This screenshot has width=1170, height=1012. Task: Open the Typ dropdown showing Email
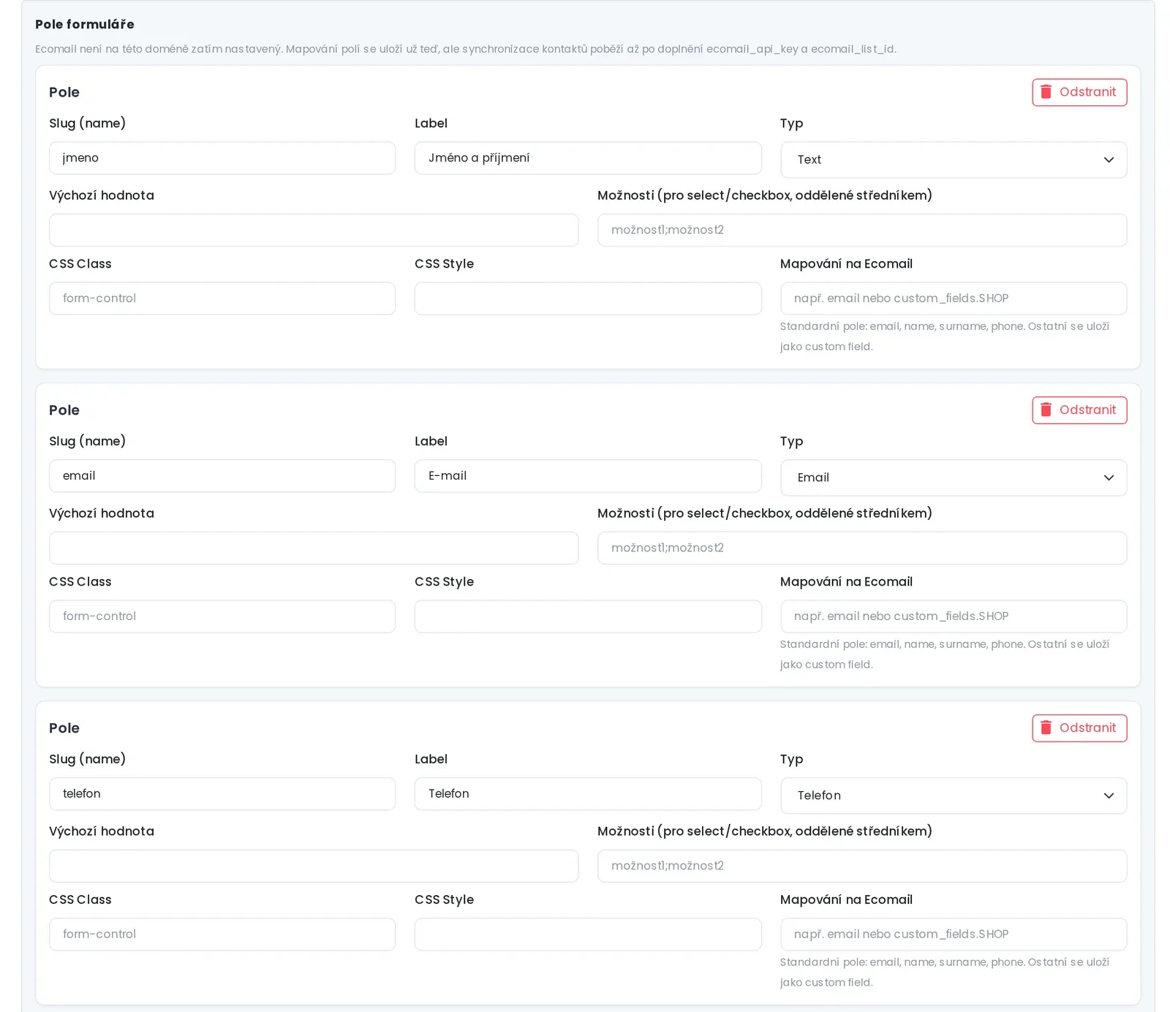click(x=954, y=477)
